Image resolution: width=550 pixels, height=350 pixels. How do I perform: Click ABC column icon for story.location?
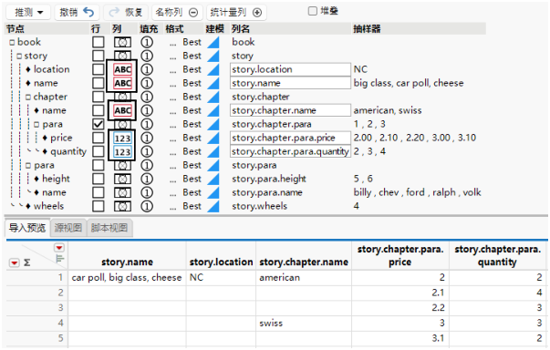click(122, 69)
